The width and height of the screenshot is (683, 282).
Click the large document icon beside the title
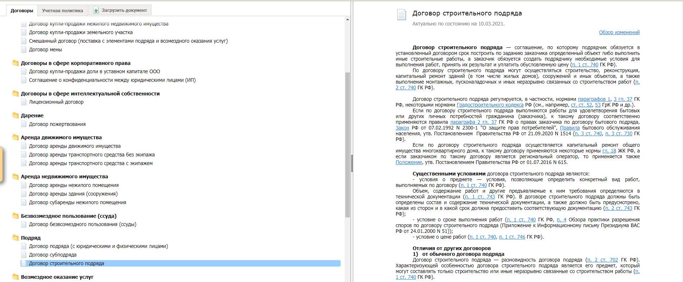pos(401,15)
